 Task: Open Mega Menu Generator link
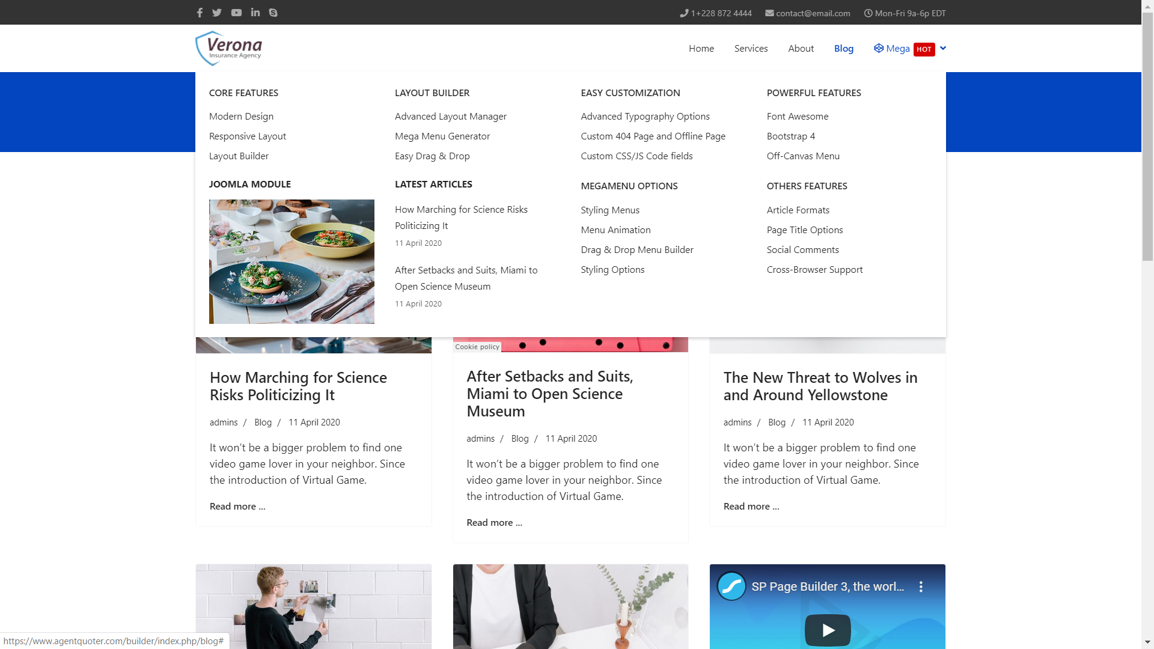[x=442, y=136]
